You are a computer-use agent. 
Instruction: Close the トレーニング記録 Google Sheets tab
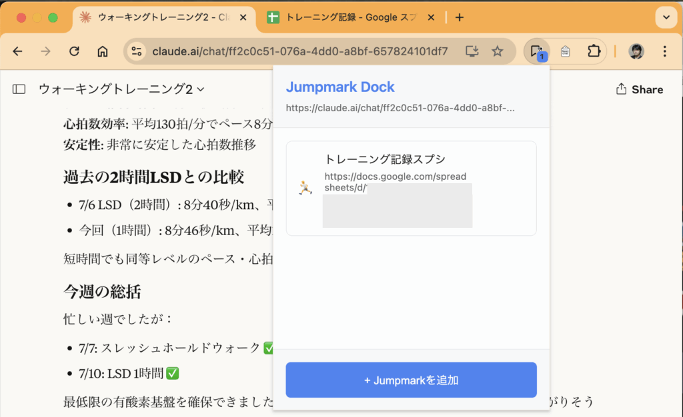point(431,17)
